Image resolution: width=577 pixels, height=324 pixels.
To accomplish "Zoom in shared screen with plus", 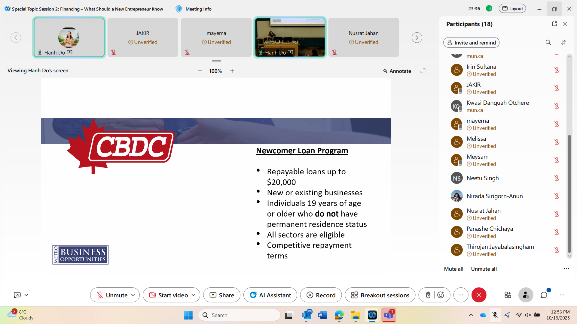I will 232,71.
